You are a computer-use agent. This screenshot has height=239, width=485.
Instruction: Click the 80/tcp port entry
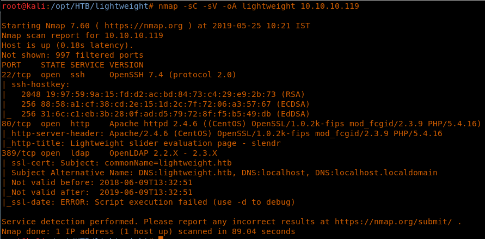(x=15, y=124)
